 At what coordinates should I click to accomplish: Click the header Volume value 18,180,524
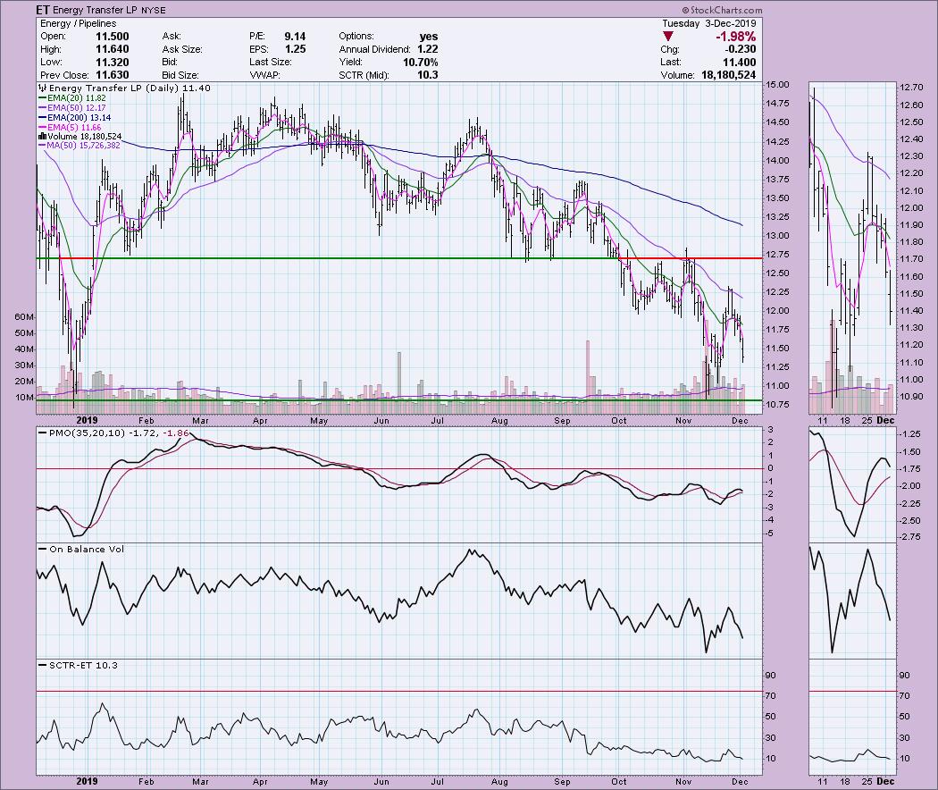click(727, 75)
